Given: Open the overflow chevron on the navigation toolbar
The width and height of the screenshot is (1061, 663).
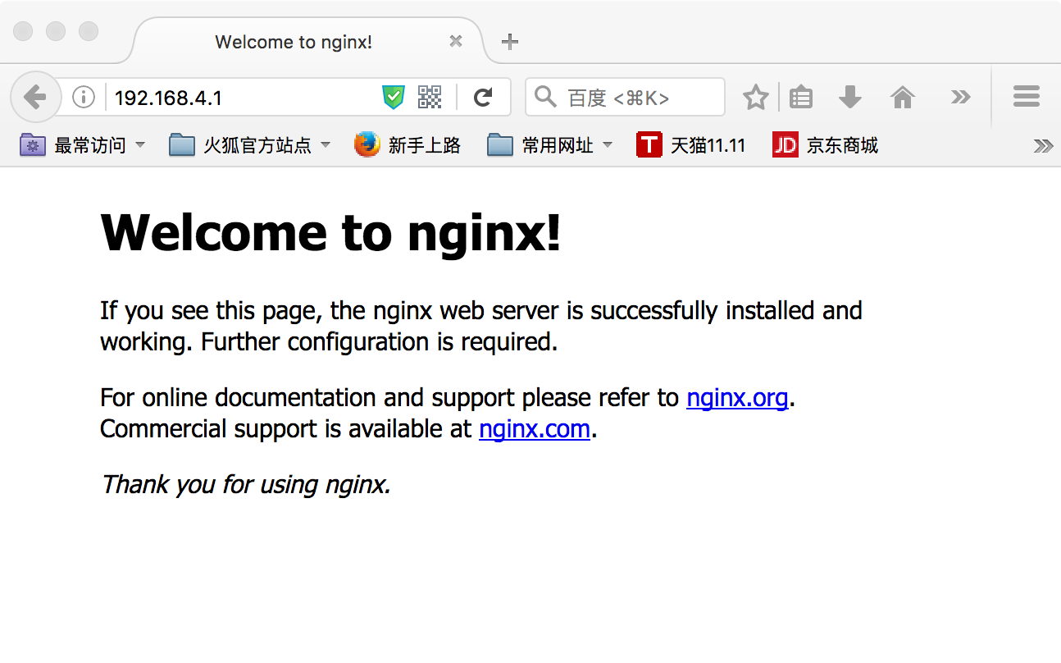Looking at the screenshot, I should point(960,96).
